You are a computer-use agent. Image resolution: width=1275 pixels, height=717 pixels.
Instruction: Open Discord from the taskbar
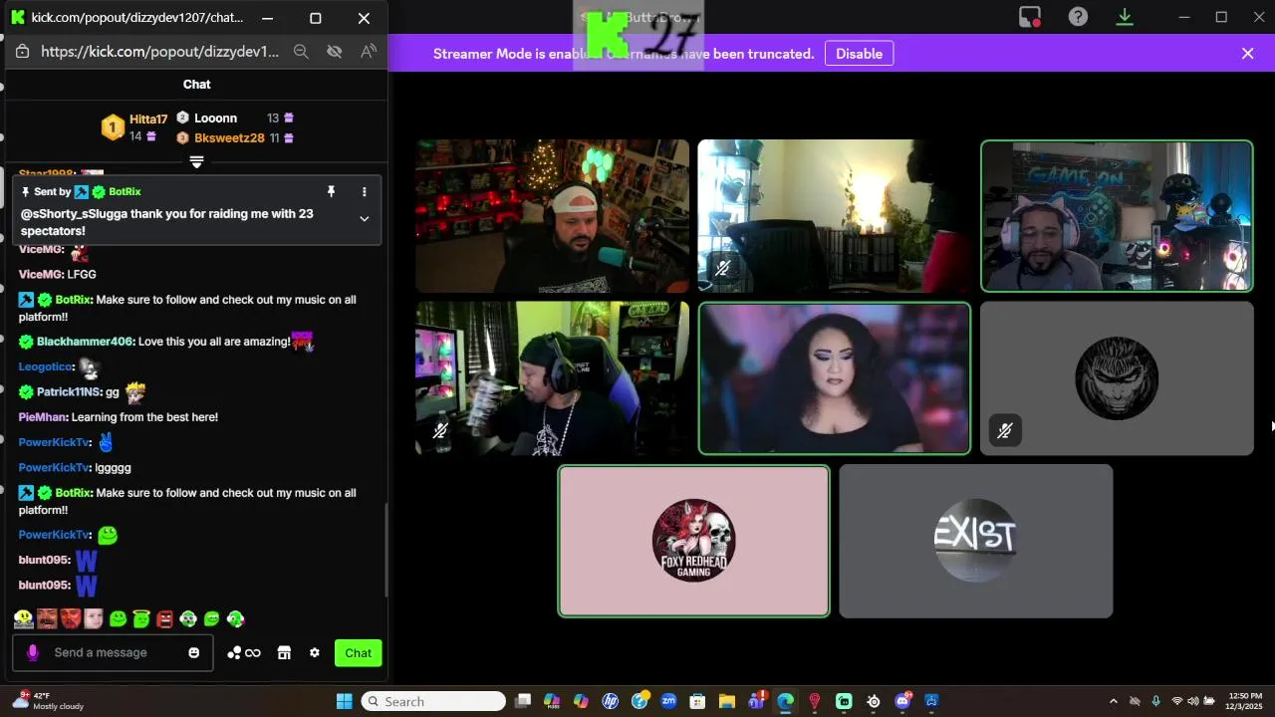pyautogui.click(x=902, y=701)
